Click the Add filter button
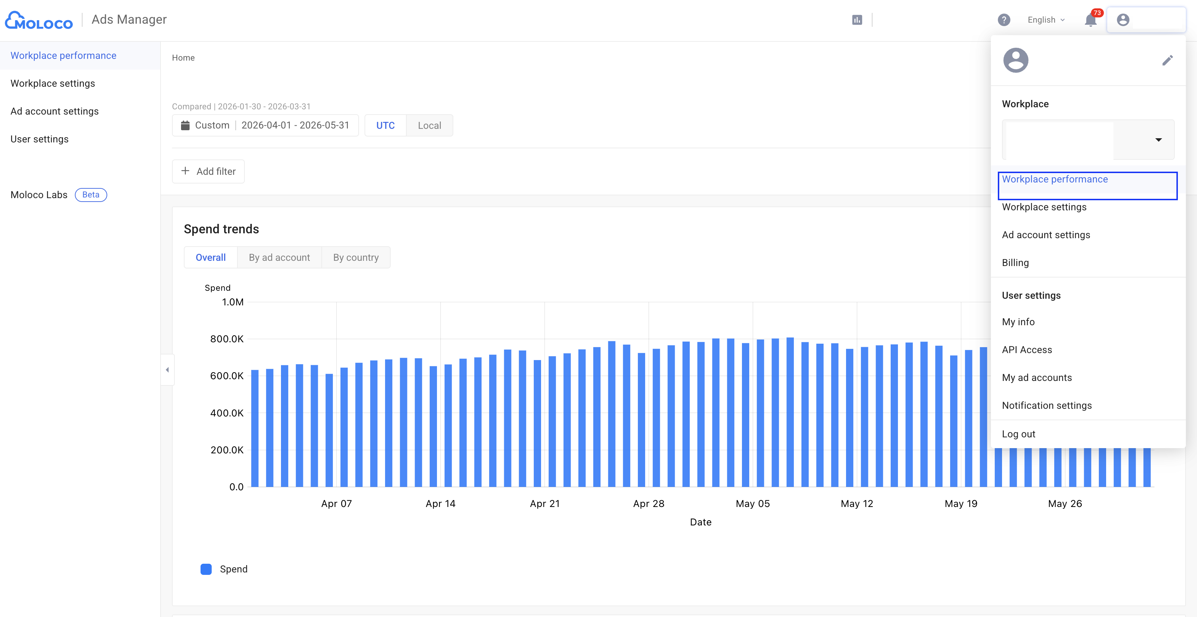Screen dimensions: 1197x617 pos(208,171)
